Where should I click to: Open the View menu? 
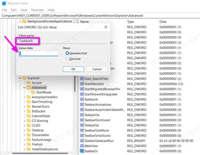tap(24, 10)
